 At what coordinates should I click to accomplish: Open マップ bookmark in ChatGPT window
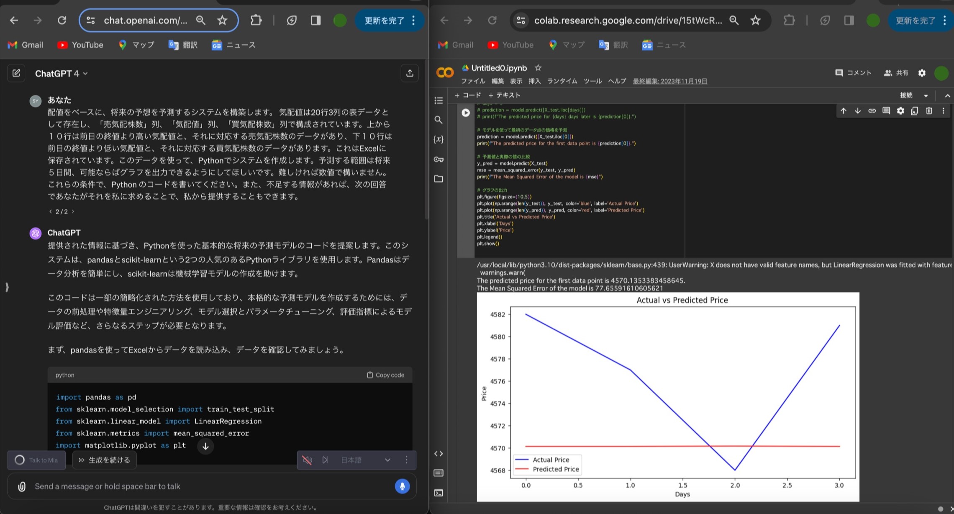click(x=136, y=45)
